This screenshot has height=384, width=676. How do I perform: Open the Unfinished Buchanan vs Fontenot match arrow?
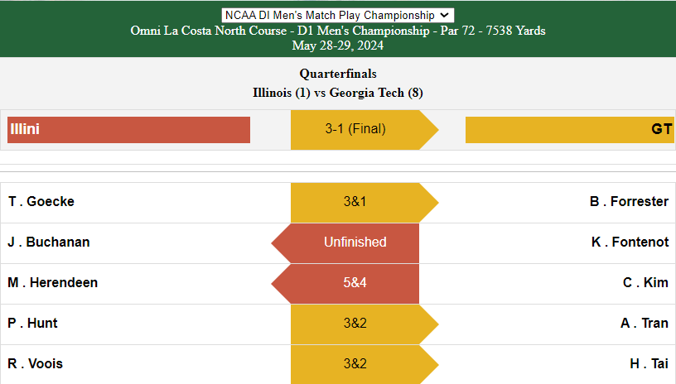(345, 242)
